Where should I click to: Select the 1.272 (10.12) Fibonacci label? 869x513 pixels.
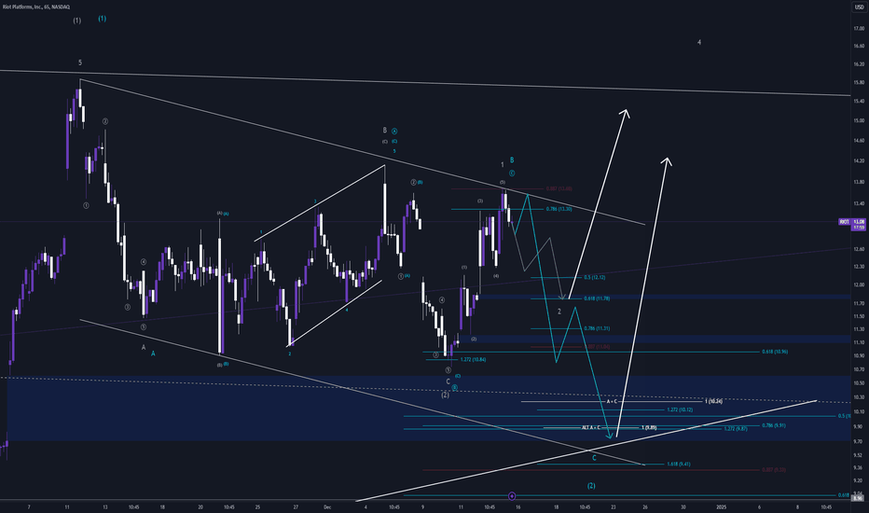coord(680,409)
